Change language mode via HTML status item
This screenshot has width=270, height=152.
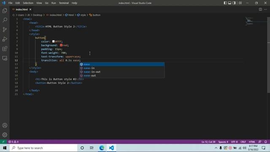(x=252, y=142)
